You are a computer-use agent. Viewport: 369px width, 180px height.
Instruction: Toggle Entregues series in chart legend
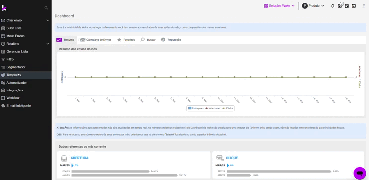point(196,108)
